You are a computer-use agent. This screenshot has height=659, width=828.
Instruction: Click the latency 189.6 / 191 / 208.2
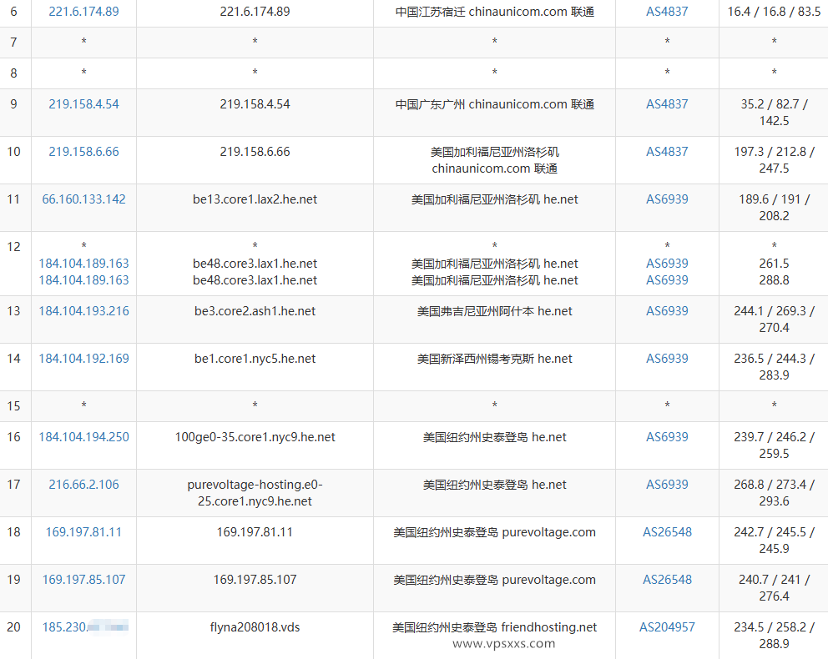[774, 208]
